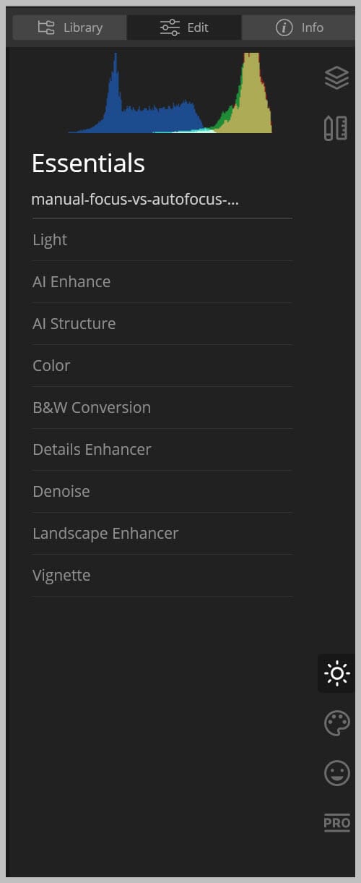Click the histogram display
Viewport: 361px width, 883px height.
170,93
